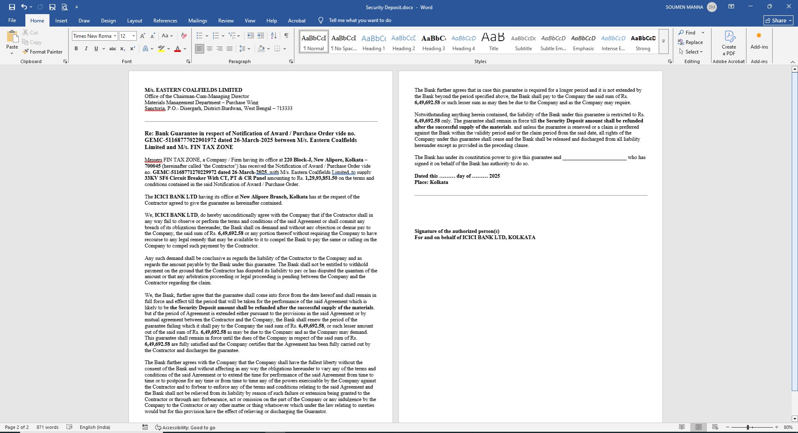
Task: Copy the selection to the clipboard
Action: pos(32,42)
